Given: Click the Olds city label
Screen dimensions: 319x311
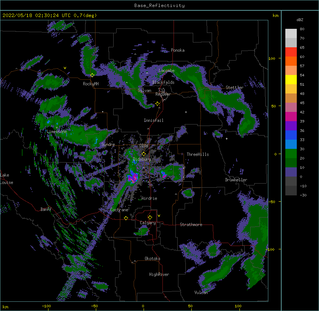Looking at the screenshot, I should pyautogui.click(x=144, y=146).
